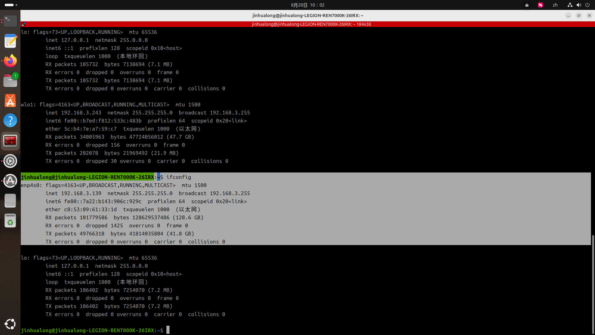This screenshot has height=335, width=595.
Task: Click the enp4s0: interface name text
Action: click(31, 185)
